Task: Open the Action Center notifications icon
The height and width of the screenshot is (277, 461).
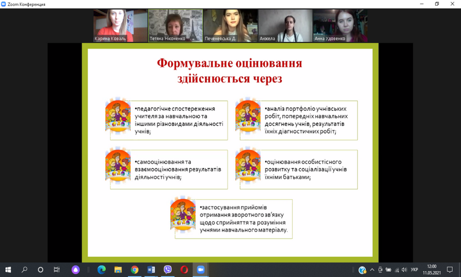Action: [x=450, y=269]
